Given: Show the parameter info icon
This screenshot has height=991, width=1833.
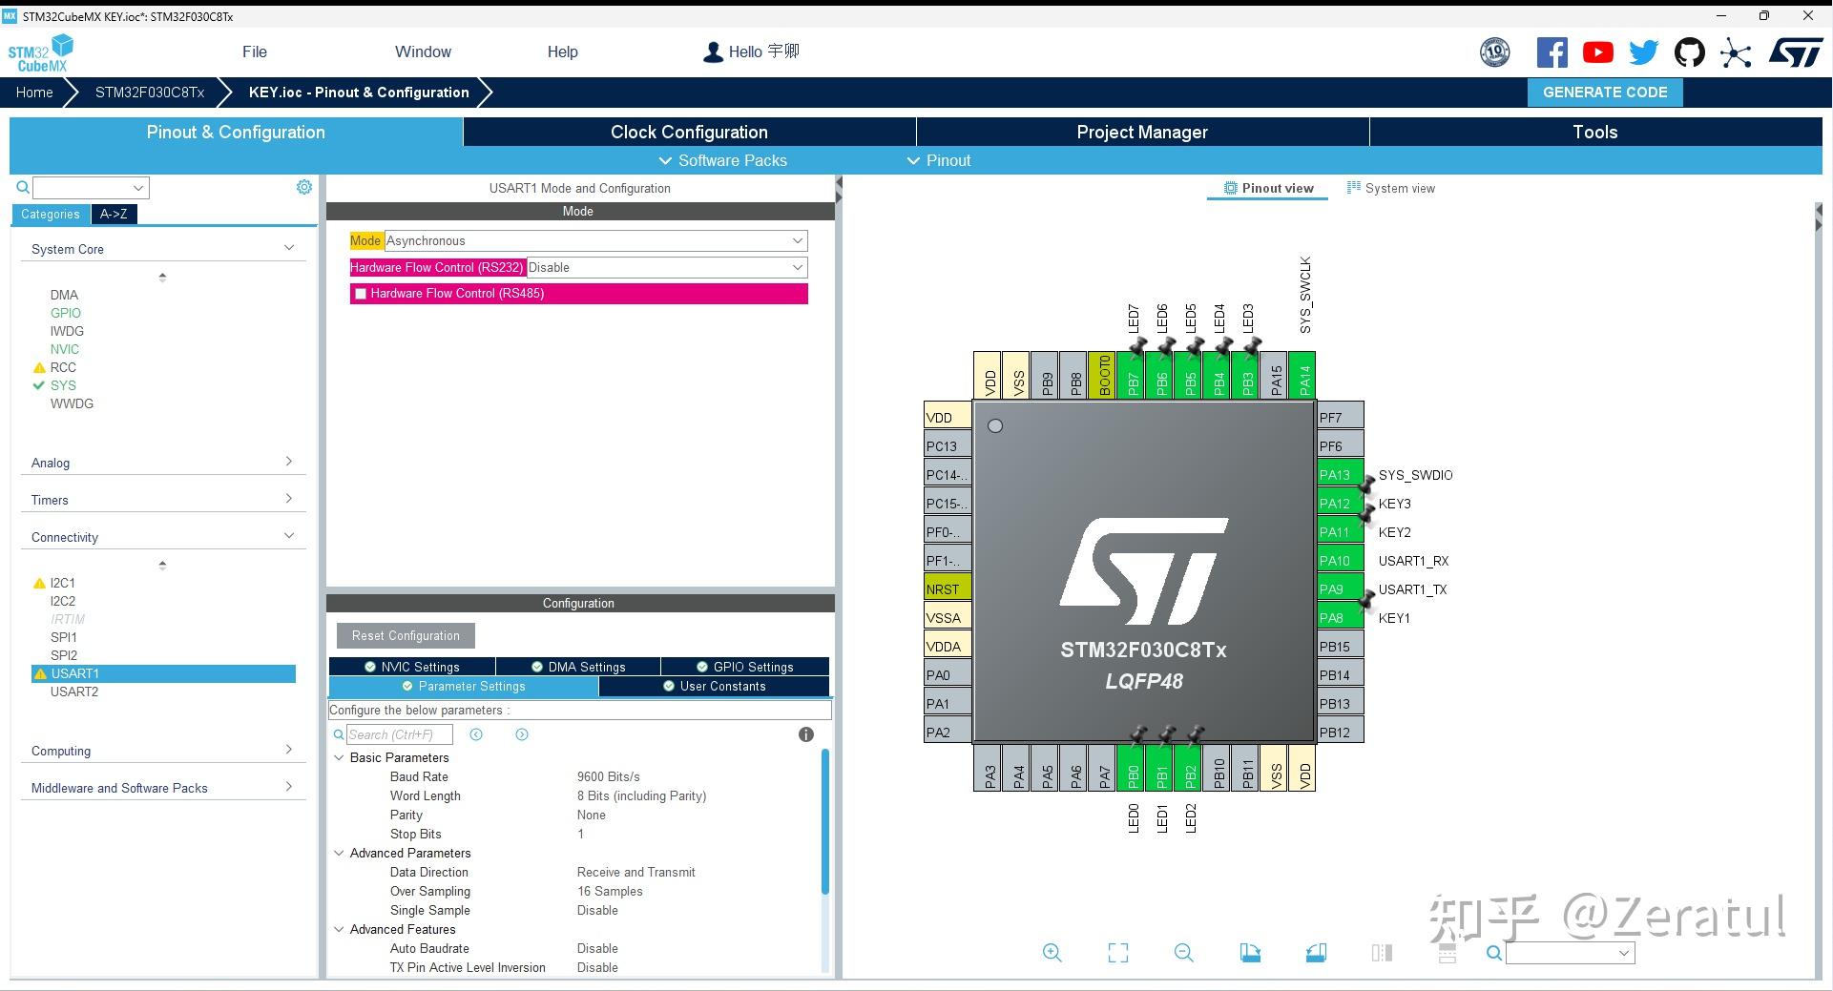Looking at the screenshot, I should click(x=806, y=734).
